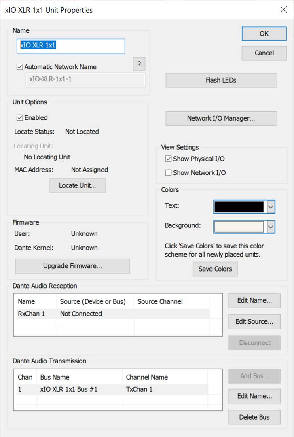Open the Text color dropdown arrow

[x=271, y=207]
